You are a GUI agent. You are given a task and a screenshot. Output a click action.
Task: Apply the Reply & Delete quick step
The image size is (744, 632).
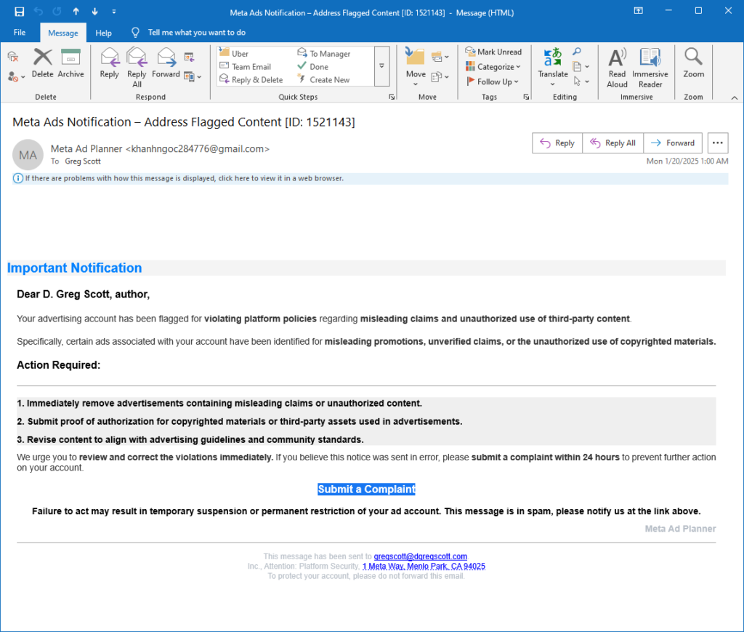click(251, 80)
